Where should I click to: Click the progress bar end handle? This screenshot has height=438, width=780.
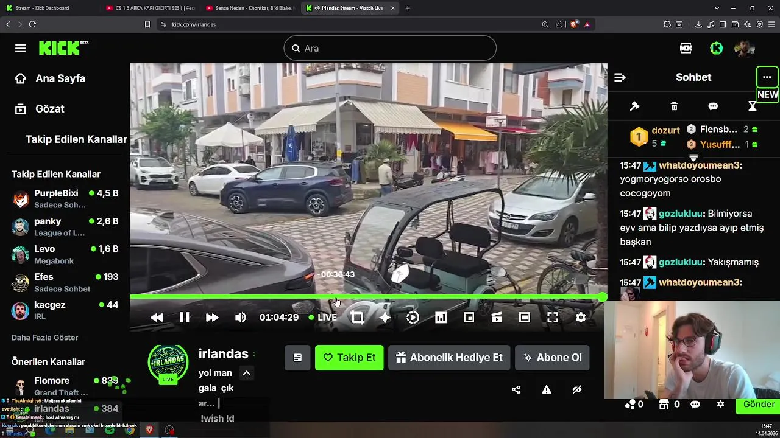point(602,297)
